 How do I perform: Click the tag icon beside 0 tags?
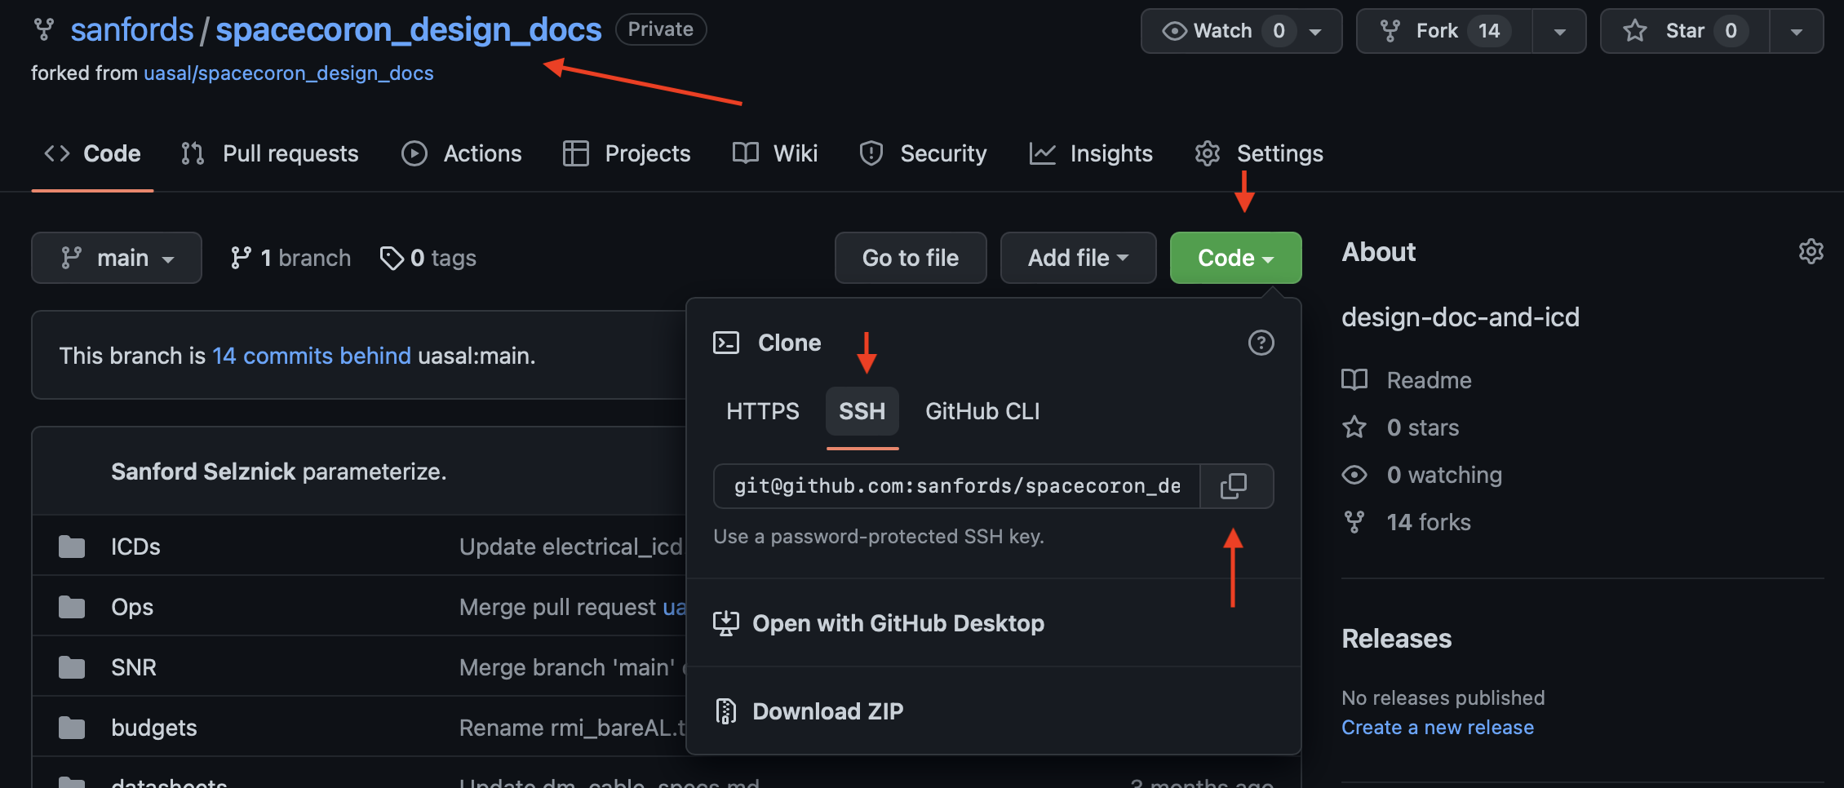tap(392, 258)
